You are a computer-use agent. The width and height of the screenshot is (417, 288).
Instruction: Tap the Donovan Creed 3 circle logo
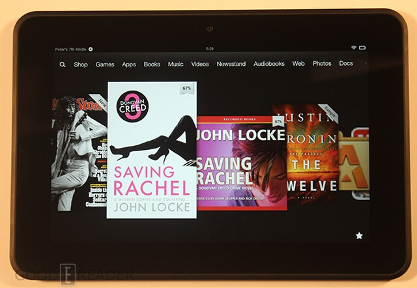click(x=132, y=106)
